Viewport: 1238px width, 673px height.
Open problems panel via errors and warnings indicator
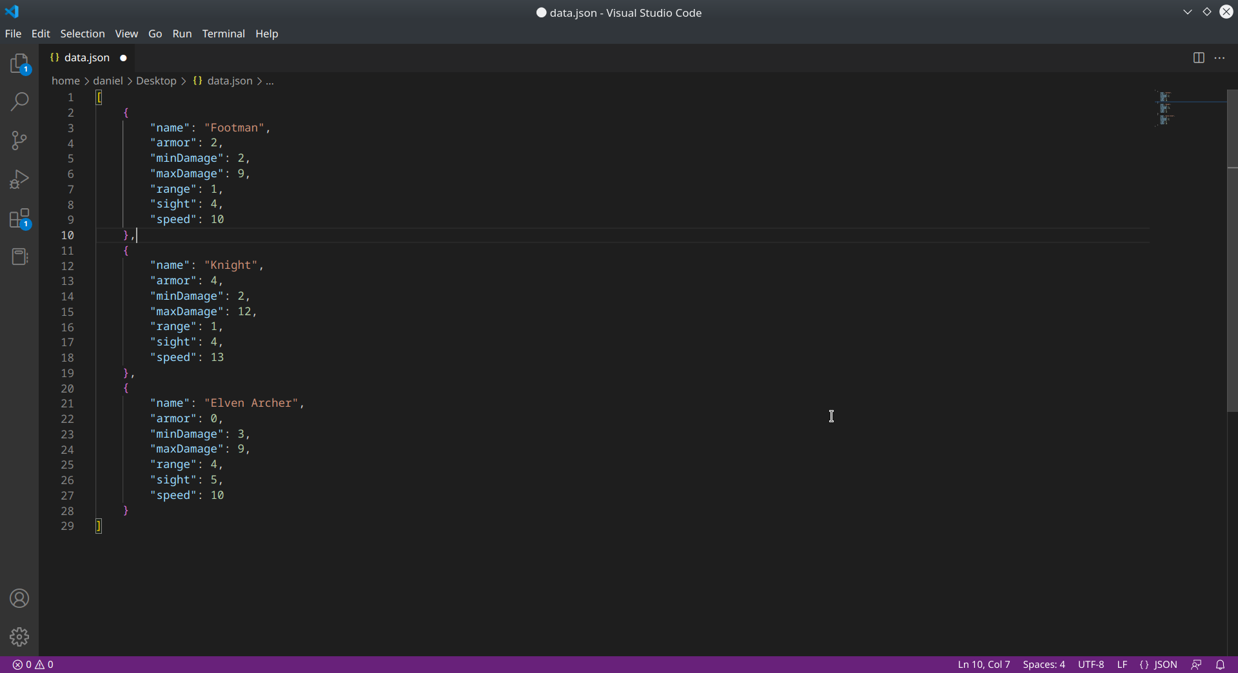tap(33, 665)
